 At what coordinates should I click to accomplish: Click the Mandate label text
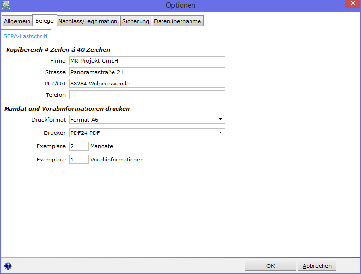point(102,146)
